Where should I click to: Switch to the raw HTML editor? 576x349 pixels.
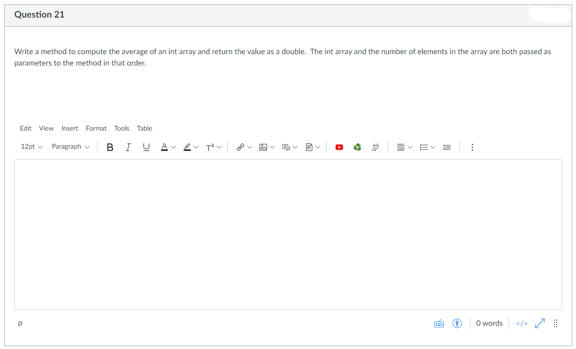click(x=521, y=323)
